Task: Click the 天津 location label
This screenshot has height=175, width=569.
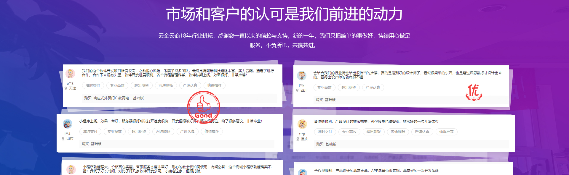Action: click(73, 88)
